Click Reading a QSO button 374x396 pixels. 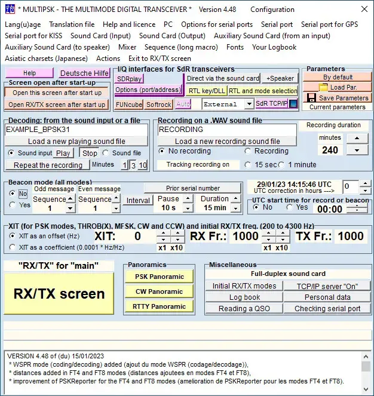point(244,308)
